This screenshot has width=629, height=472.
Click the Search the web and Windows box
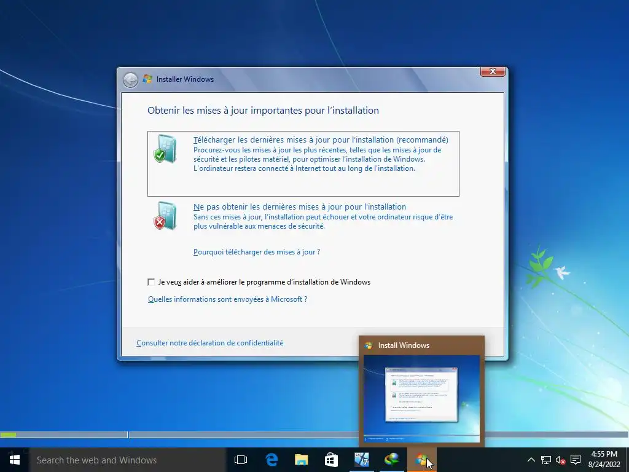click(x=128, y=460)
